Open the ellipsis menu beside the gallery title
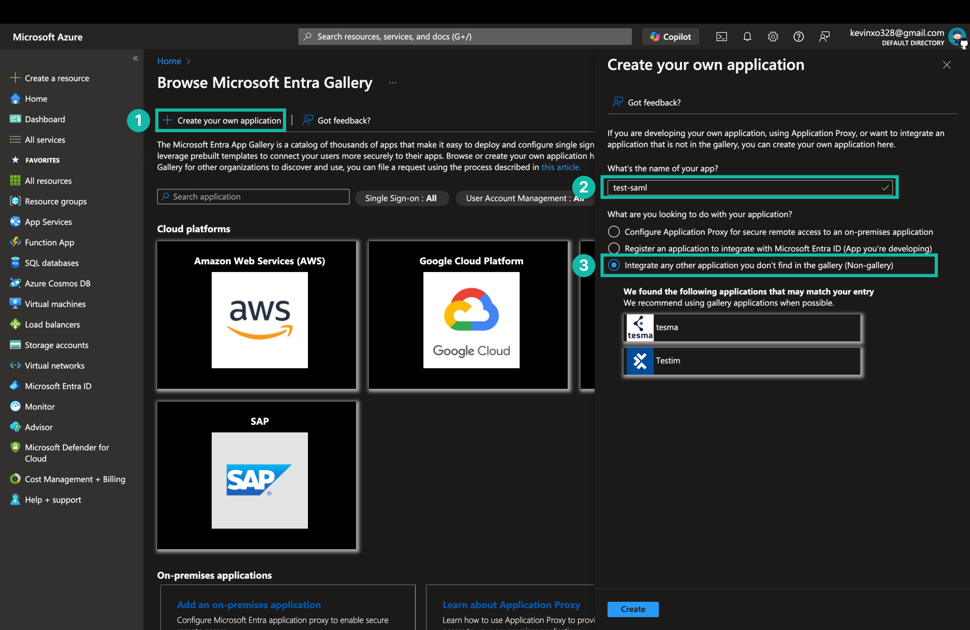This screenshot has height=630, width=970. 393,83
